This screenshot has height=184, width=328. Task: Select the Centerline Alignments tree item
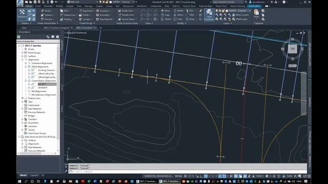click(x=42, y=63)
